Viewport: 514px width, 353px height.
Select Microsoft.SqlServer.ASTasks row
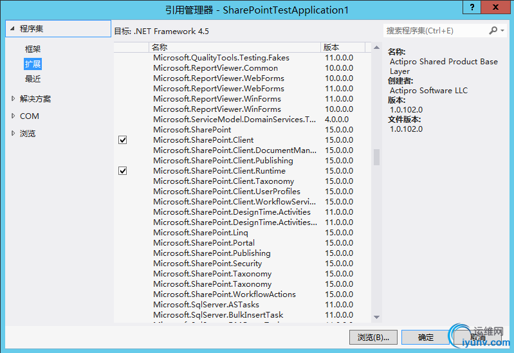[243, 305]
